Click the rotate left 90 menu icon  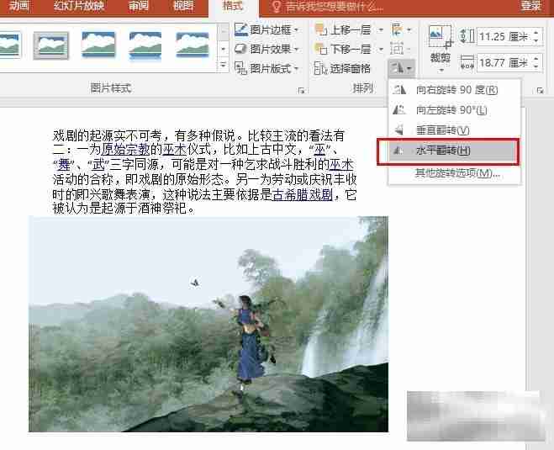[x=399, y=110]
